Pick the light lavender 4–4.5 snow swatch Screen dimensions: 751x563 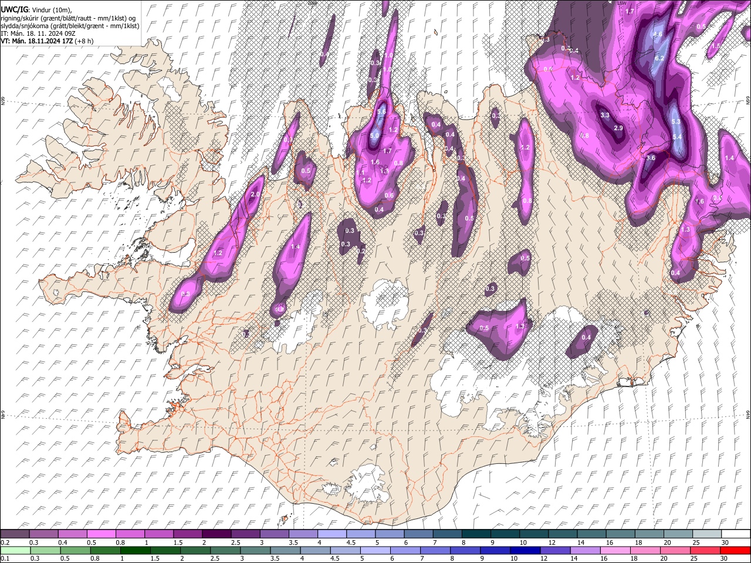332,534
